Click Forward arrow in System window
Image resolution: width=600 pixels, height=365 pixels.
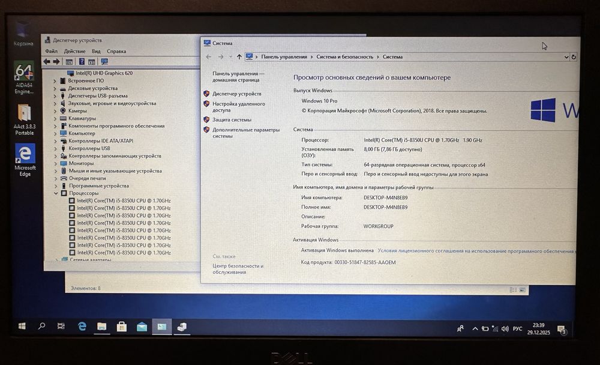pos(221,56)
